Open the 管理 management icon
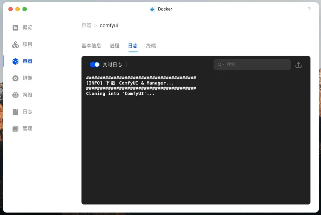Screen dimensions: 321x215 pyautogui.click(x=15, y=129)
